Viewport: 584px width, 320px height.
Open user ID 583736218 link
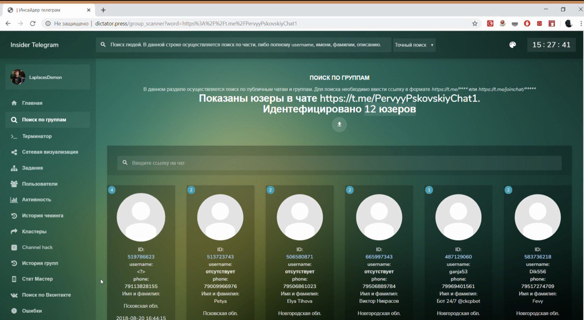coord(538,257)
